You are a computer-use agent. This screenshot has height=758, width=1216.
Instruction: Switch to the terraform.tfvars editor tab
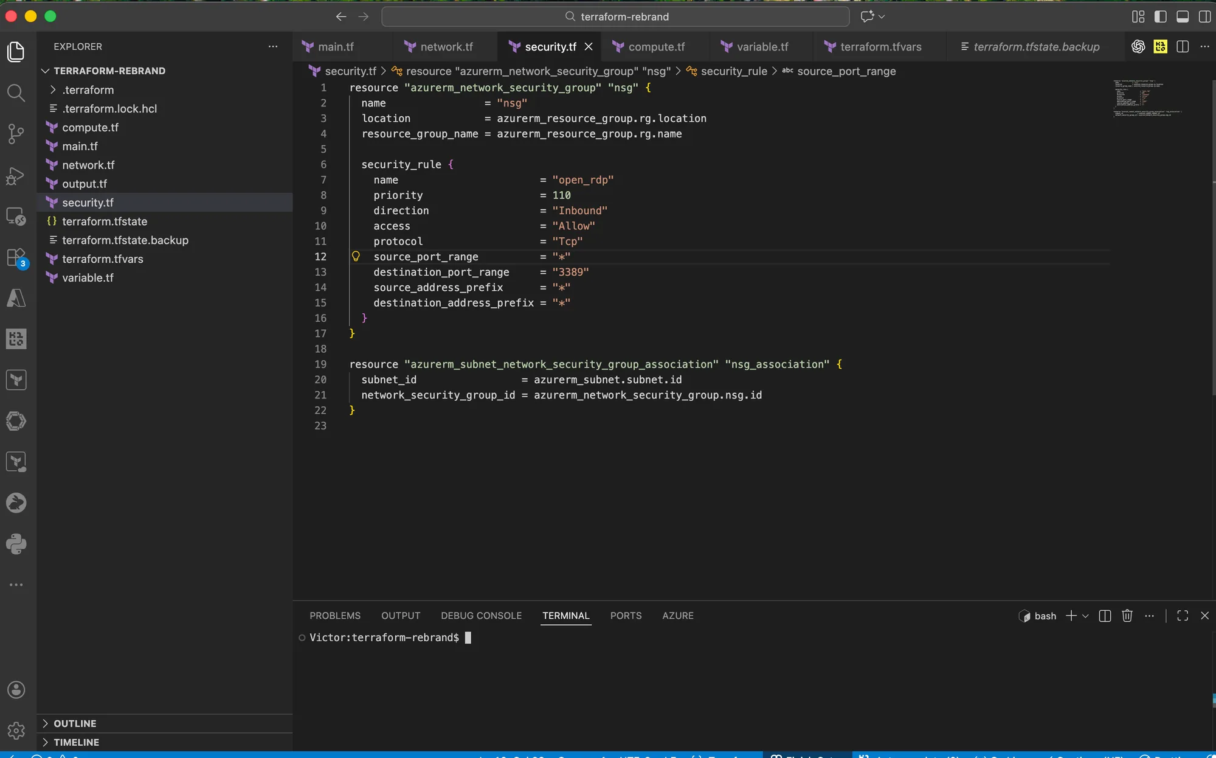(880, 47)
